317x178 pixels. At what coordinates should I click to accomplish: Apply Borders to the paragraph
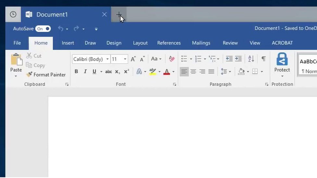[255, 71]
